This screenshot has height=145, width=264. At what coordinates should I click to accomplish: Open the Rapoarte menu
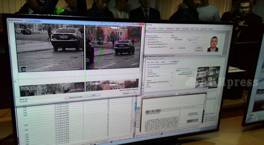tap(178, 28)
